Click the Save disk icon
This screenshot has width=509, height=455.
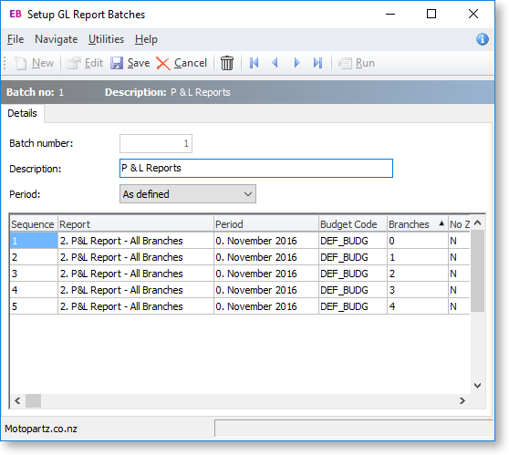click(x=117, y=63)
